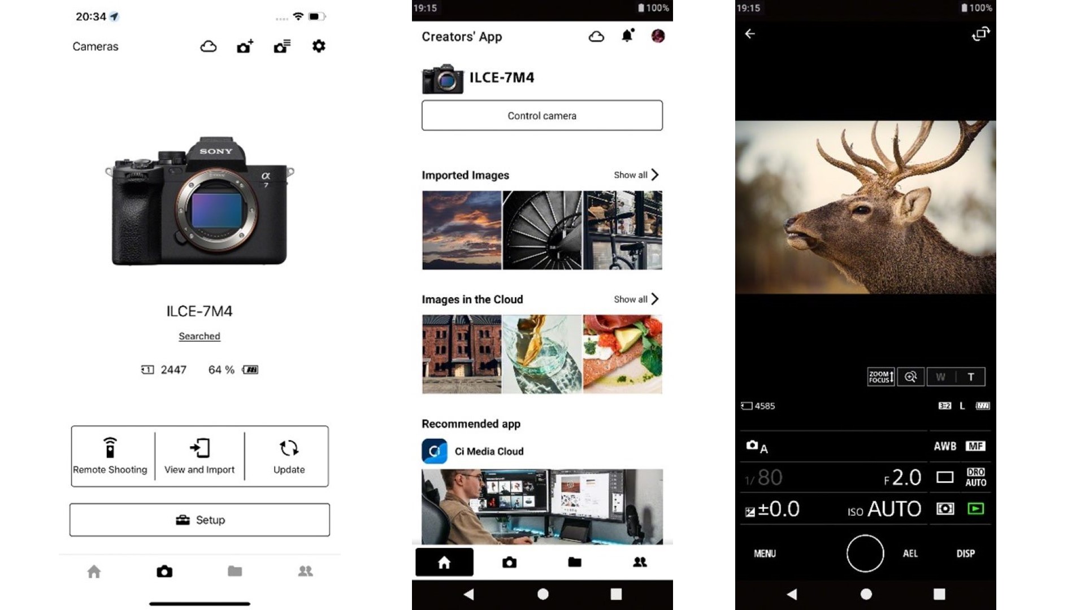The image size is (1085, 610).
Task: Adjust the F2.0 aperture value
Action: point(902,478)
